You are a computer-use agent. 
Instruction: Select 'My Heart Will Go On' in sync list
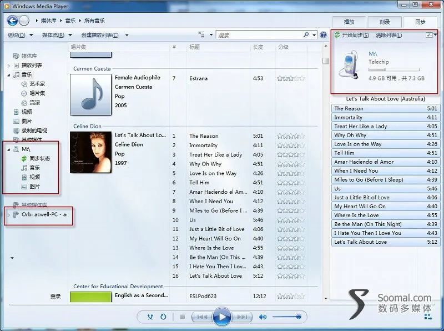tap(385, 206)
